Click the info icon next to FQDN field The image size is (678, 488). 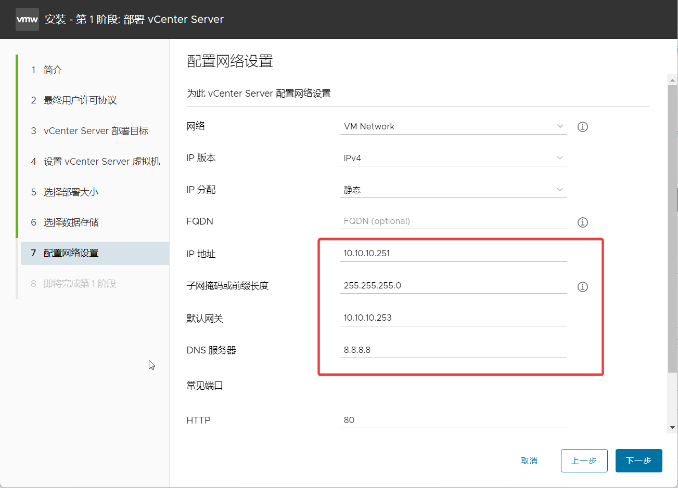[x=582, y=222]
